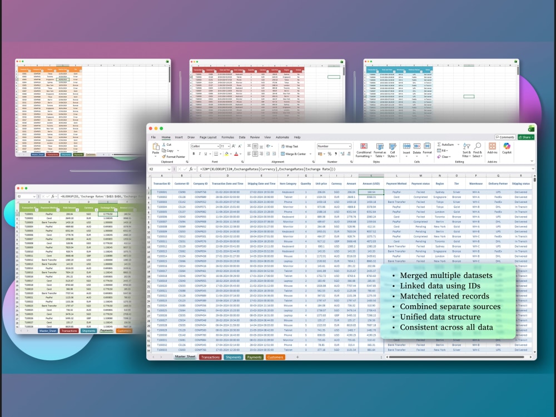Open Sort & Filter
This screenshot has width=556, height=417.
pos(466,150)
